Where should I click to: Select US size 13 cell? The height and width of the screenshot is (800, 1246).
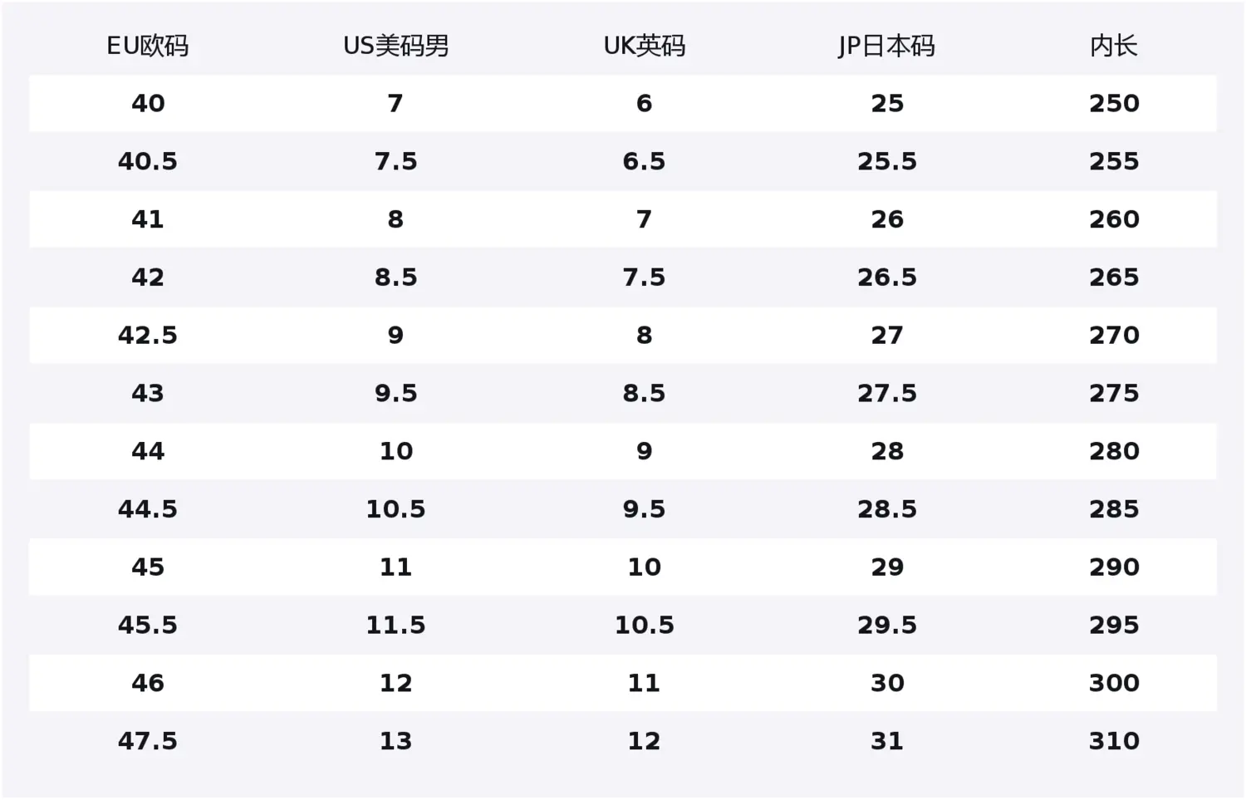click(395, 741)
